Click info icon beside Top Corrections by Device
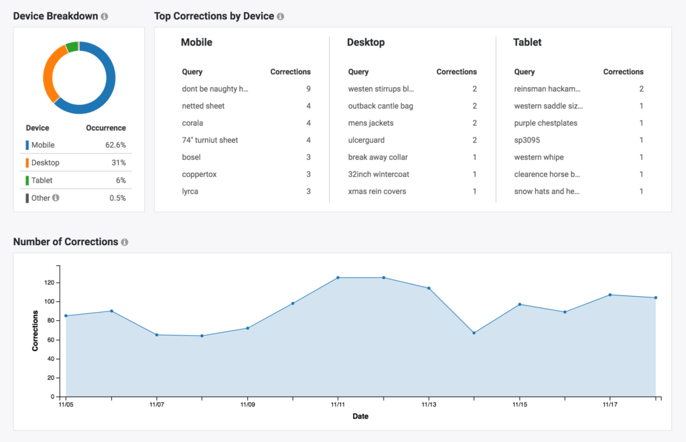This screenshot has height=442, width=686. point(280,16)
